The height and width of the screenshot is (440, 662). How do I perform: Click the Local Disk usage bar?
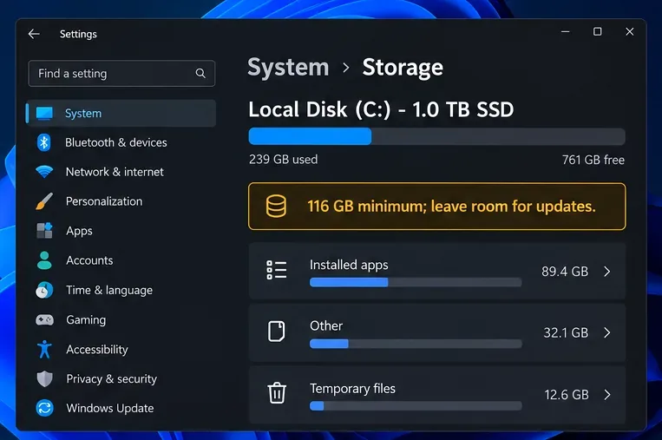point(437,137)
